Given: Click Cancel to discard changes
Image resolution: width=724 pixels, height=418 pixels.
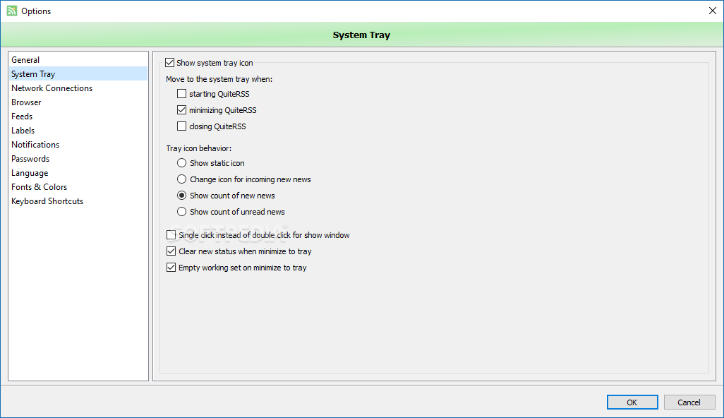Looking at the screenshot, I should pos(689,402).
